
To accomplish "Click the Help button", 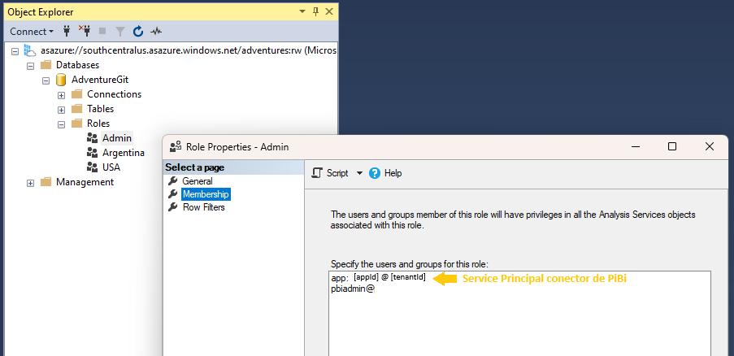I will coord(385,173).
